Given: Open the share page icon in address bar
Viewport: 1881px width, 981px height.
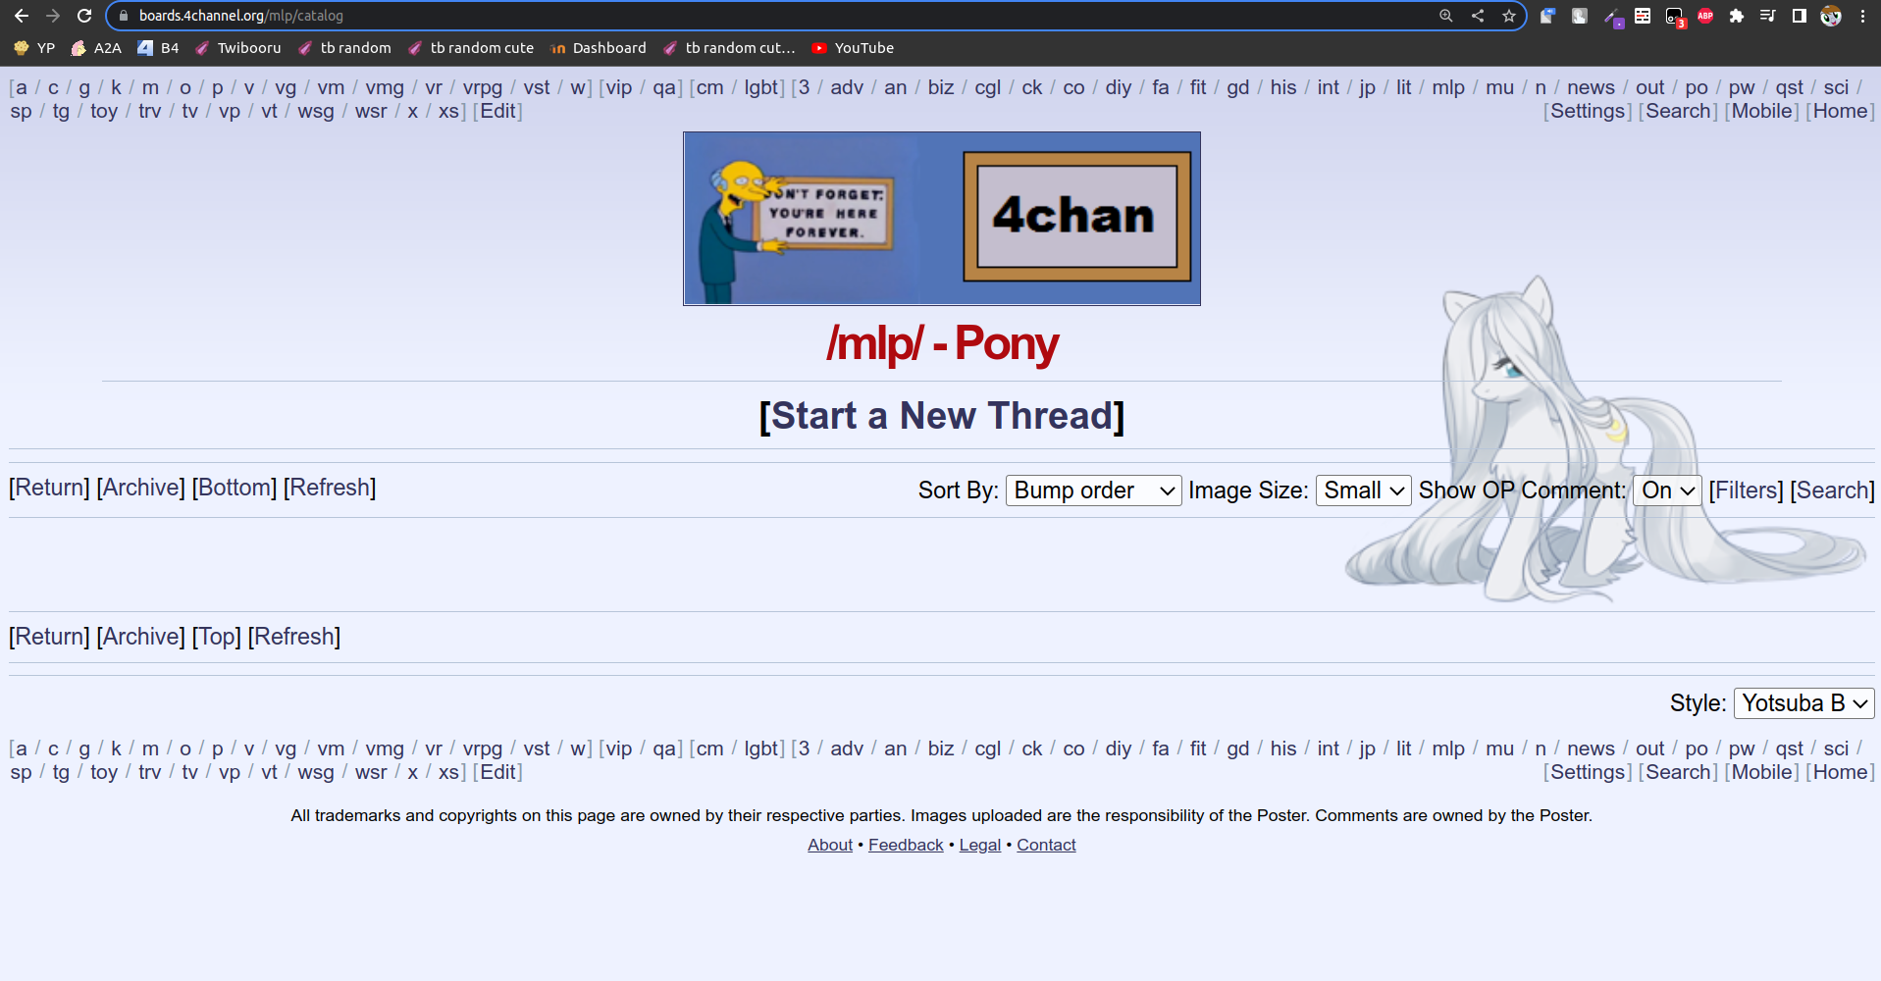Looking at the screenshot, I should coord(1478,16).
